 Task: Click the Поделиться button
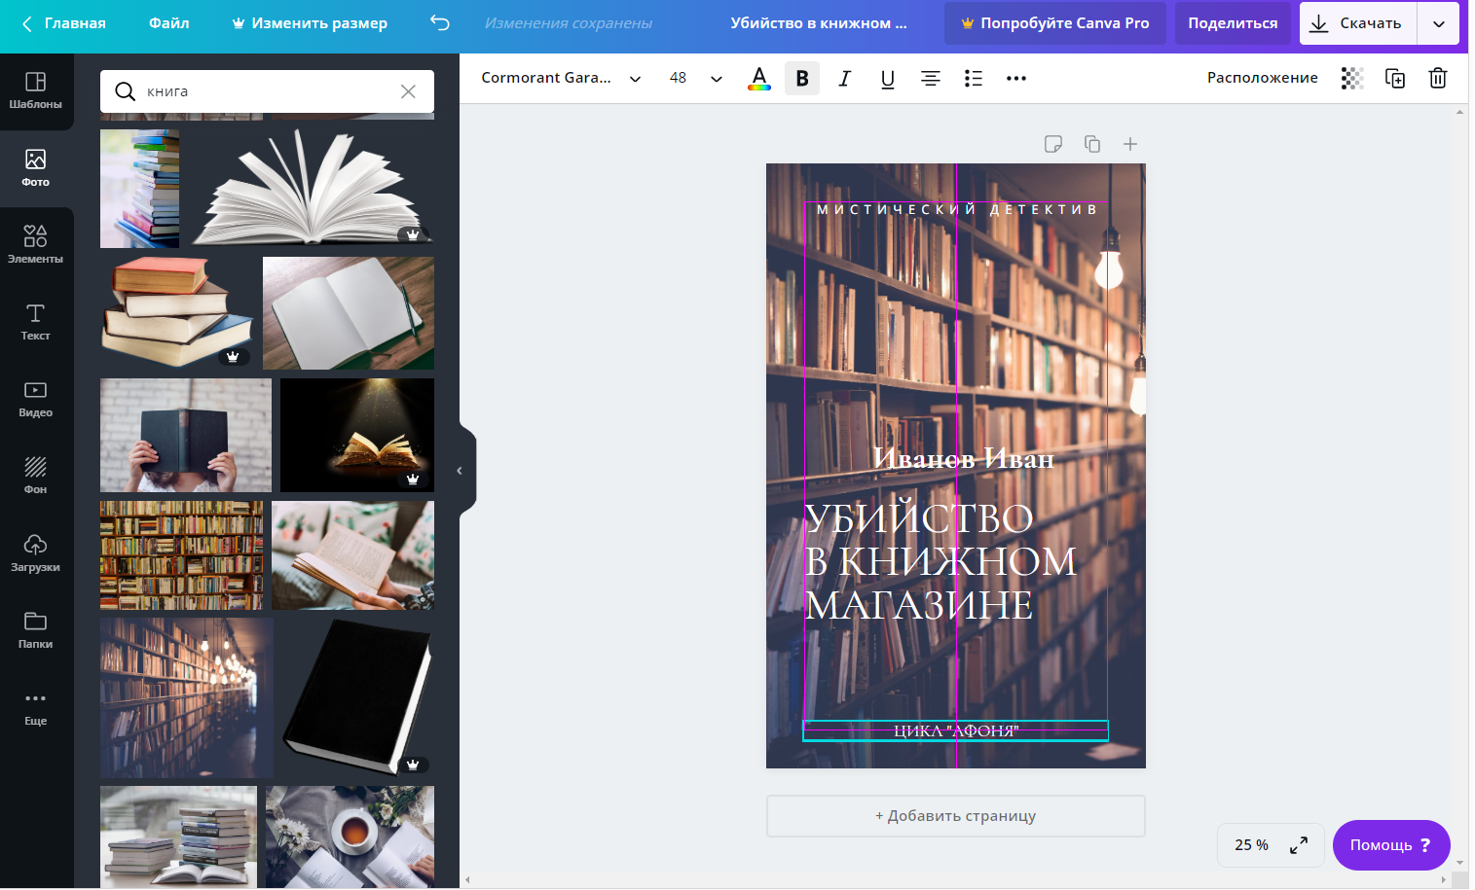click(x=1232, y=23)
